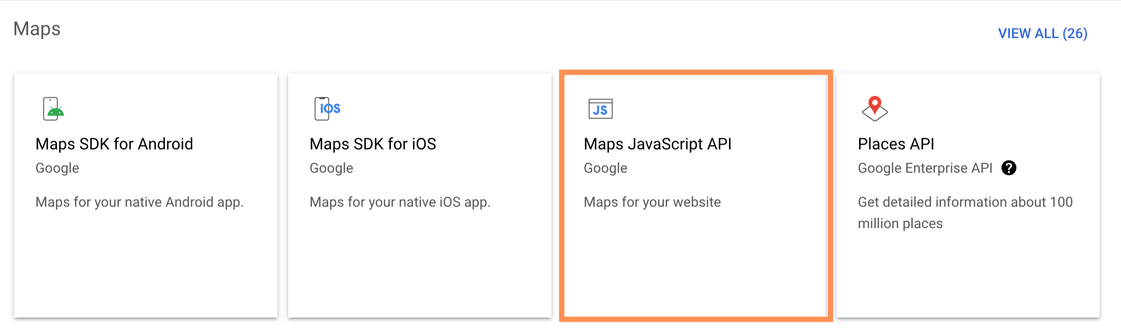Open the VIEW ALL (26) link

pyautogui.click(x=1043, y=34)
